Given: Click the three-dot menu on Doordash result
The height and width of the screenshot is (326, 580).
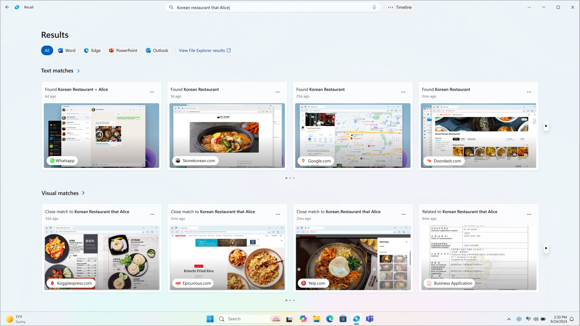Looking at the screenshot, I should [x=529, y=92].
